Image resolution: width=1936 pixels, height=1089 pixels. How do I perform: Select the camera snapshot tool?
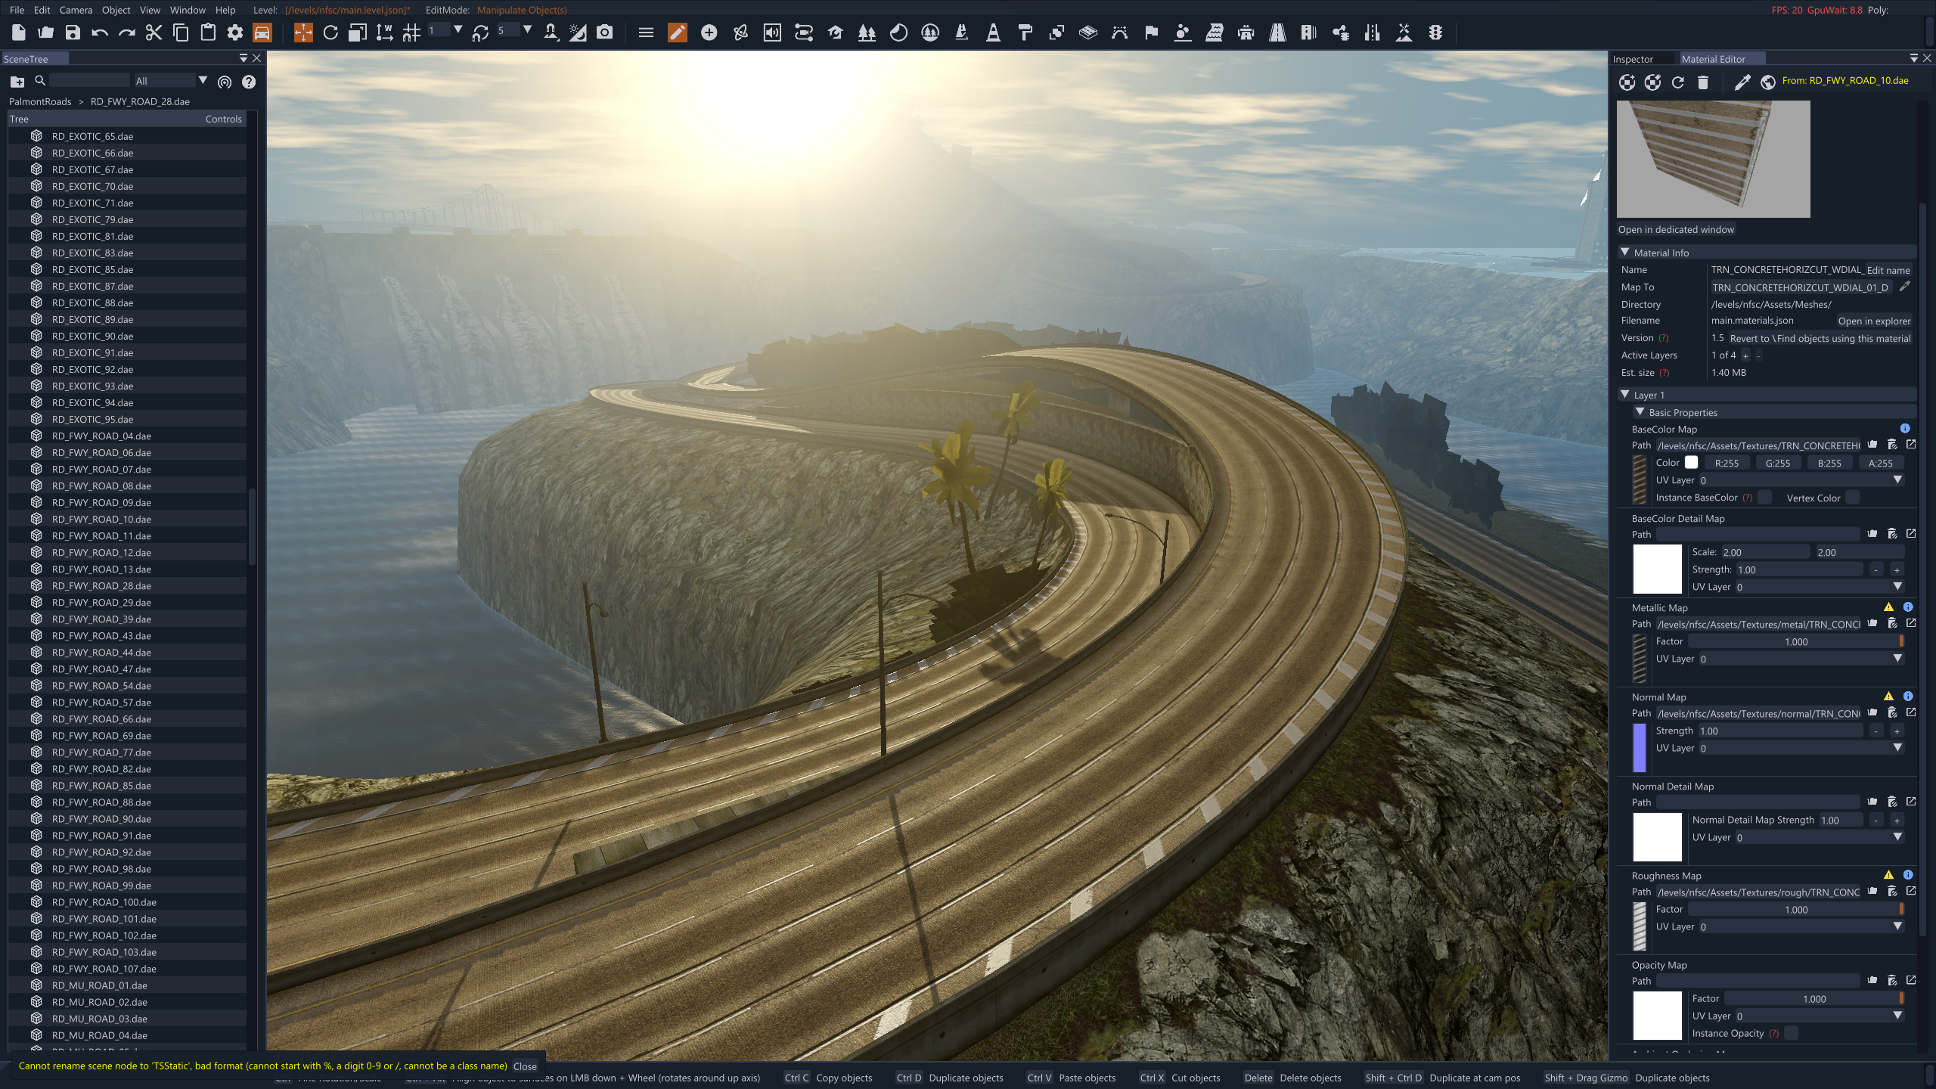604,33
